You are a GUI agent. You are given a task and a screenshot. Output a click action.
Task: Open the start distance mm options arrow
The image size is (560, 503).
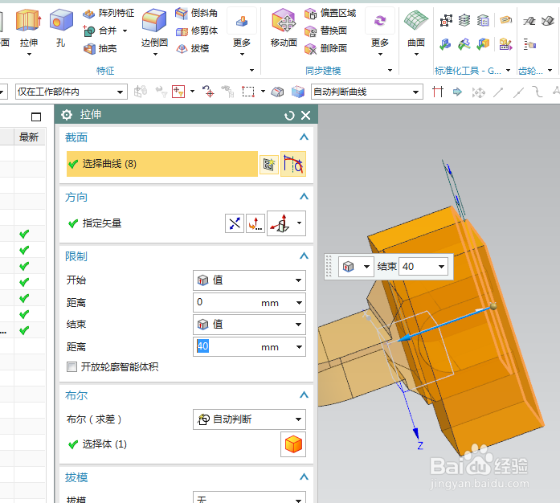click(299, 303)
